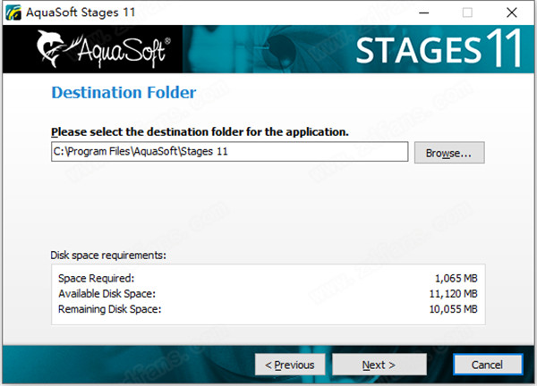Click the 'Remaining Disk Space:' label
This screenshot has height=386, width=537.
click(109, 309)
